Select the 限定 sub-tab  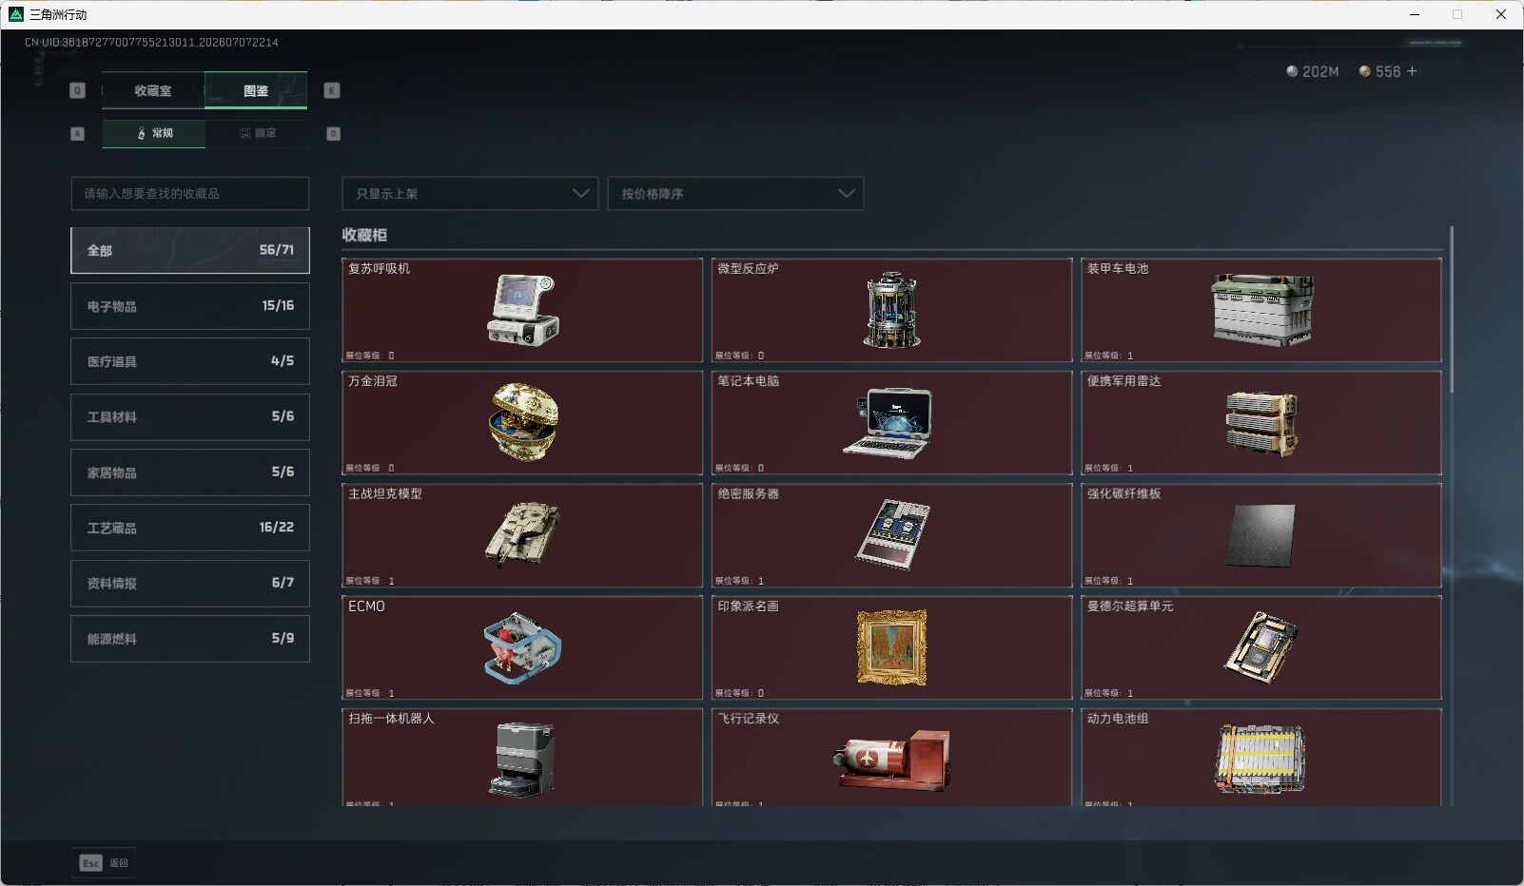click(x=257, y=134)
